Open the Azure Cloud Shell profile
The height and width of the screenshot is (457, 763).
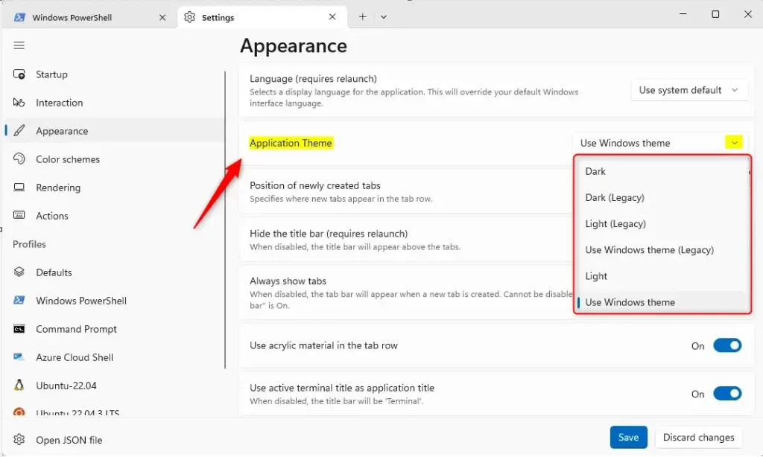(x=114, y=357)
